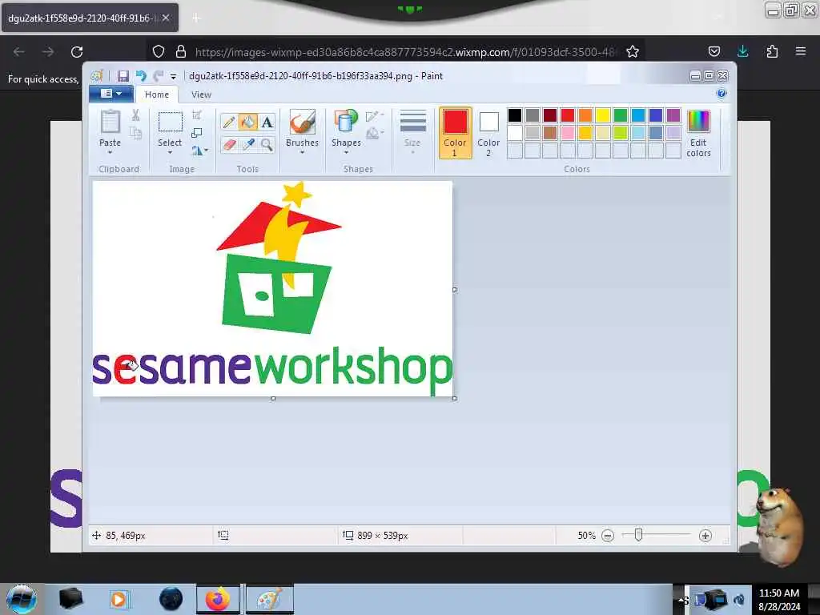Select the Magnifier tool

[267, 144]
